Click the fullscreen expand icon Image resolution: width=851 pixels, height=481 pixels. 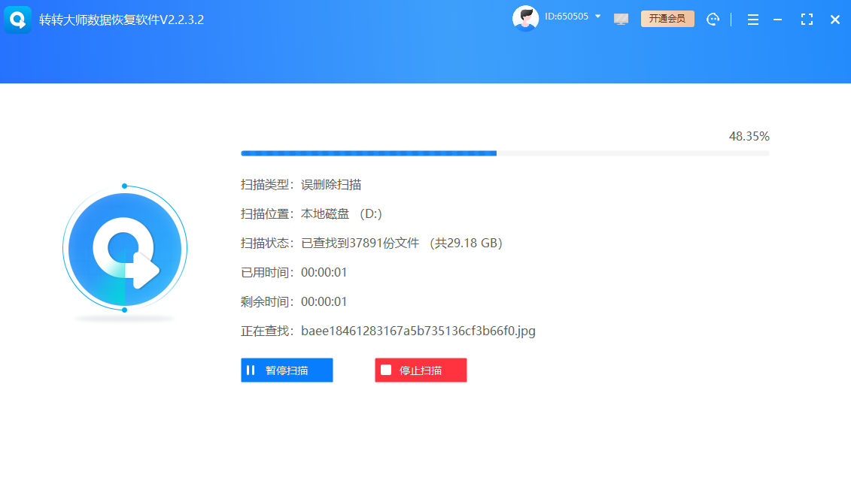[x=807, y=19]
